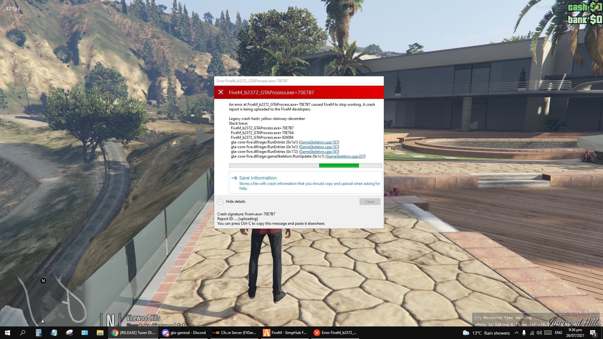
Task: Open the paint palette taskbar app
Action: (x=69, y=333)
